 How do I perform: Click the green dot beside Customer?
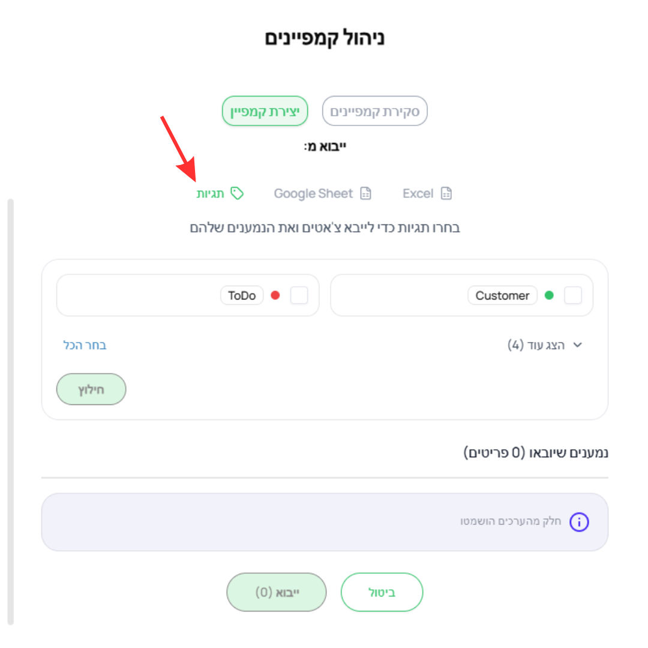[x=549, y=295]
